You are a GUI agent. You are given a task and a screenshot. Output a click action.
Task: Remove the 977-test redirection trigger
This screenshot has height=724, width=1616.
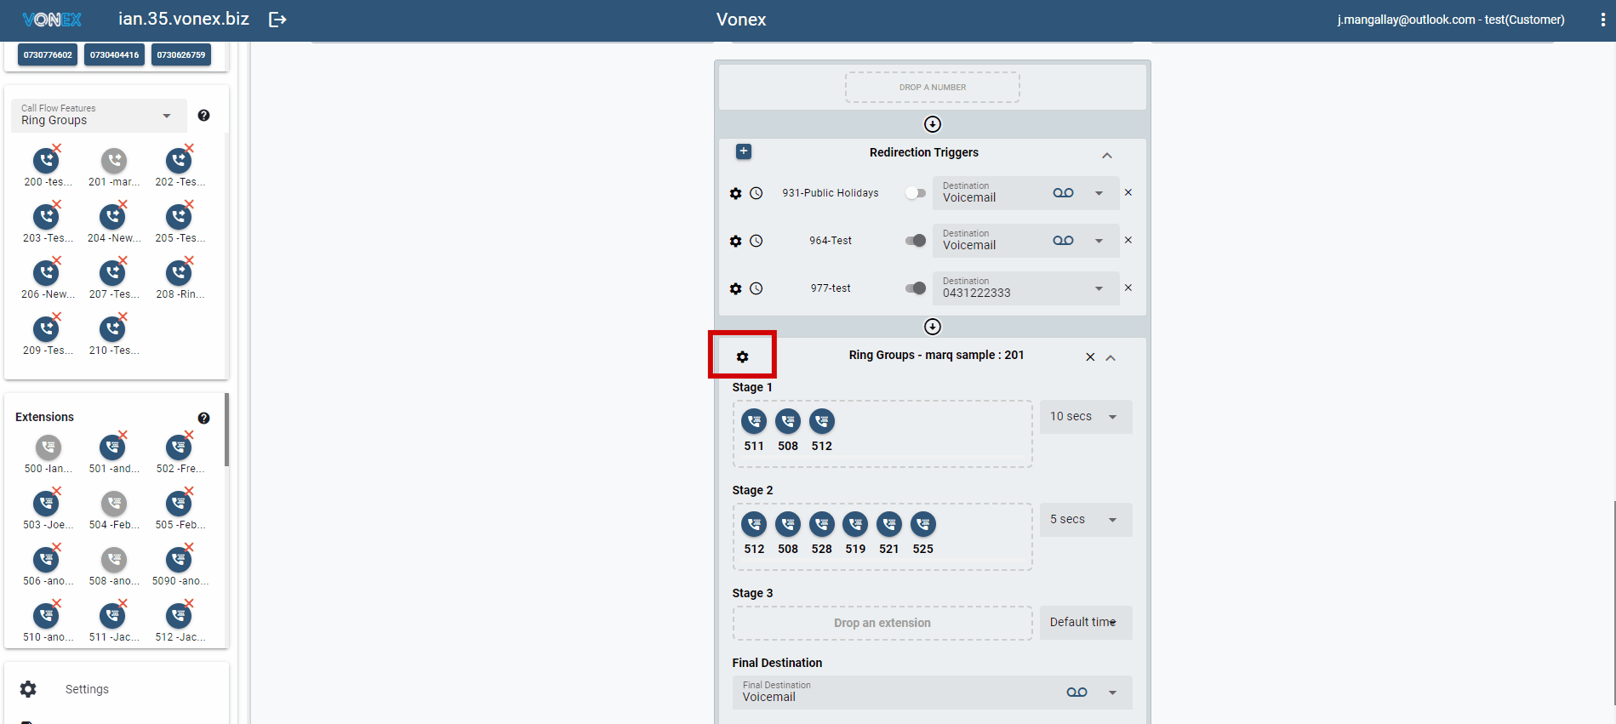pyautogui.click(x=1128, y=288)
